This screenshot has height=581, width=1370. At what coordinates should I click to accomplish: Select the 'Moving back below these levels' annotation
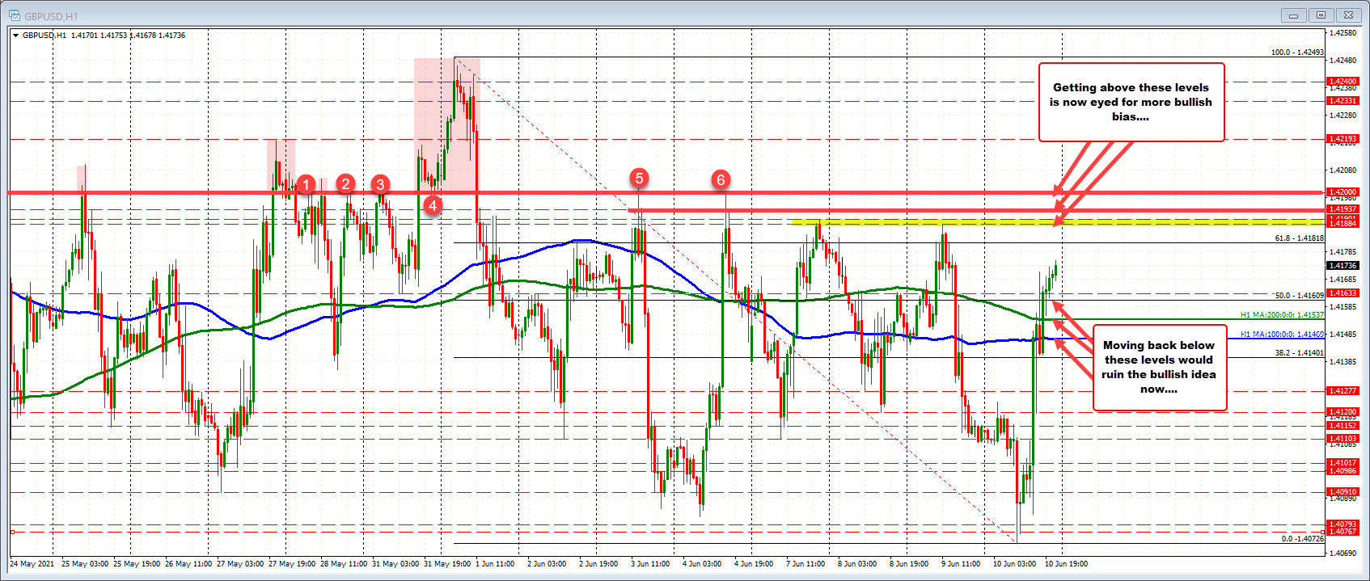click(x=1158, y=367)
